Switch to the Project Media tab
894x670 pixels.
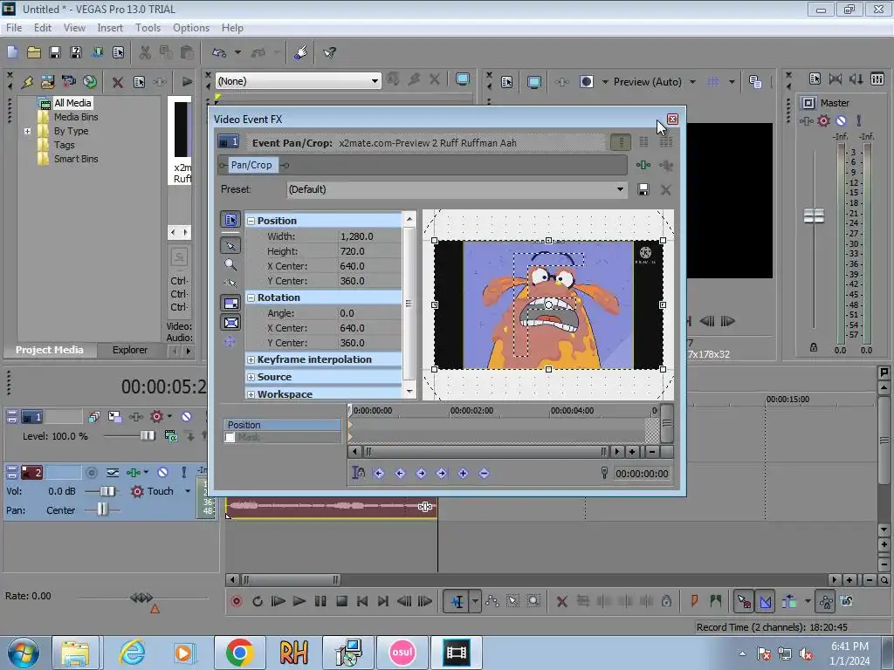point(49,350)
